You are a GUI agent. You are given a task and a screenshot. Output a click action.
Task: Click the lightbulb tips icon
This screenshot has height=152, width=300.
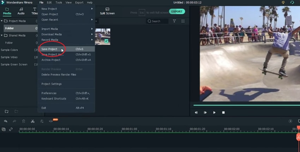[x=283, y=2]
